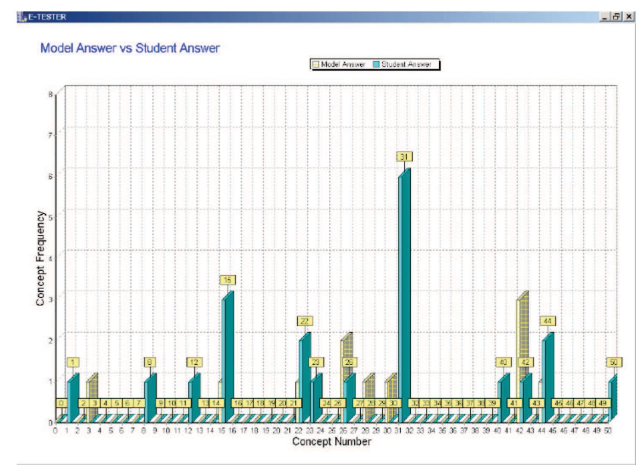The width and height of the screenshot is (639, 467).
Task: Click the yellow data label 50 at right edge
Action: (x=614, y=362)
